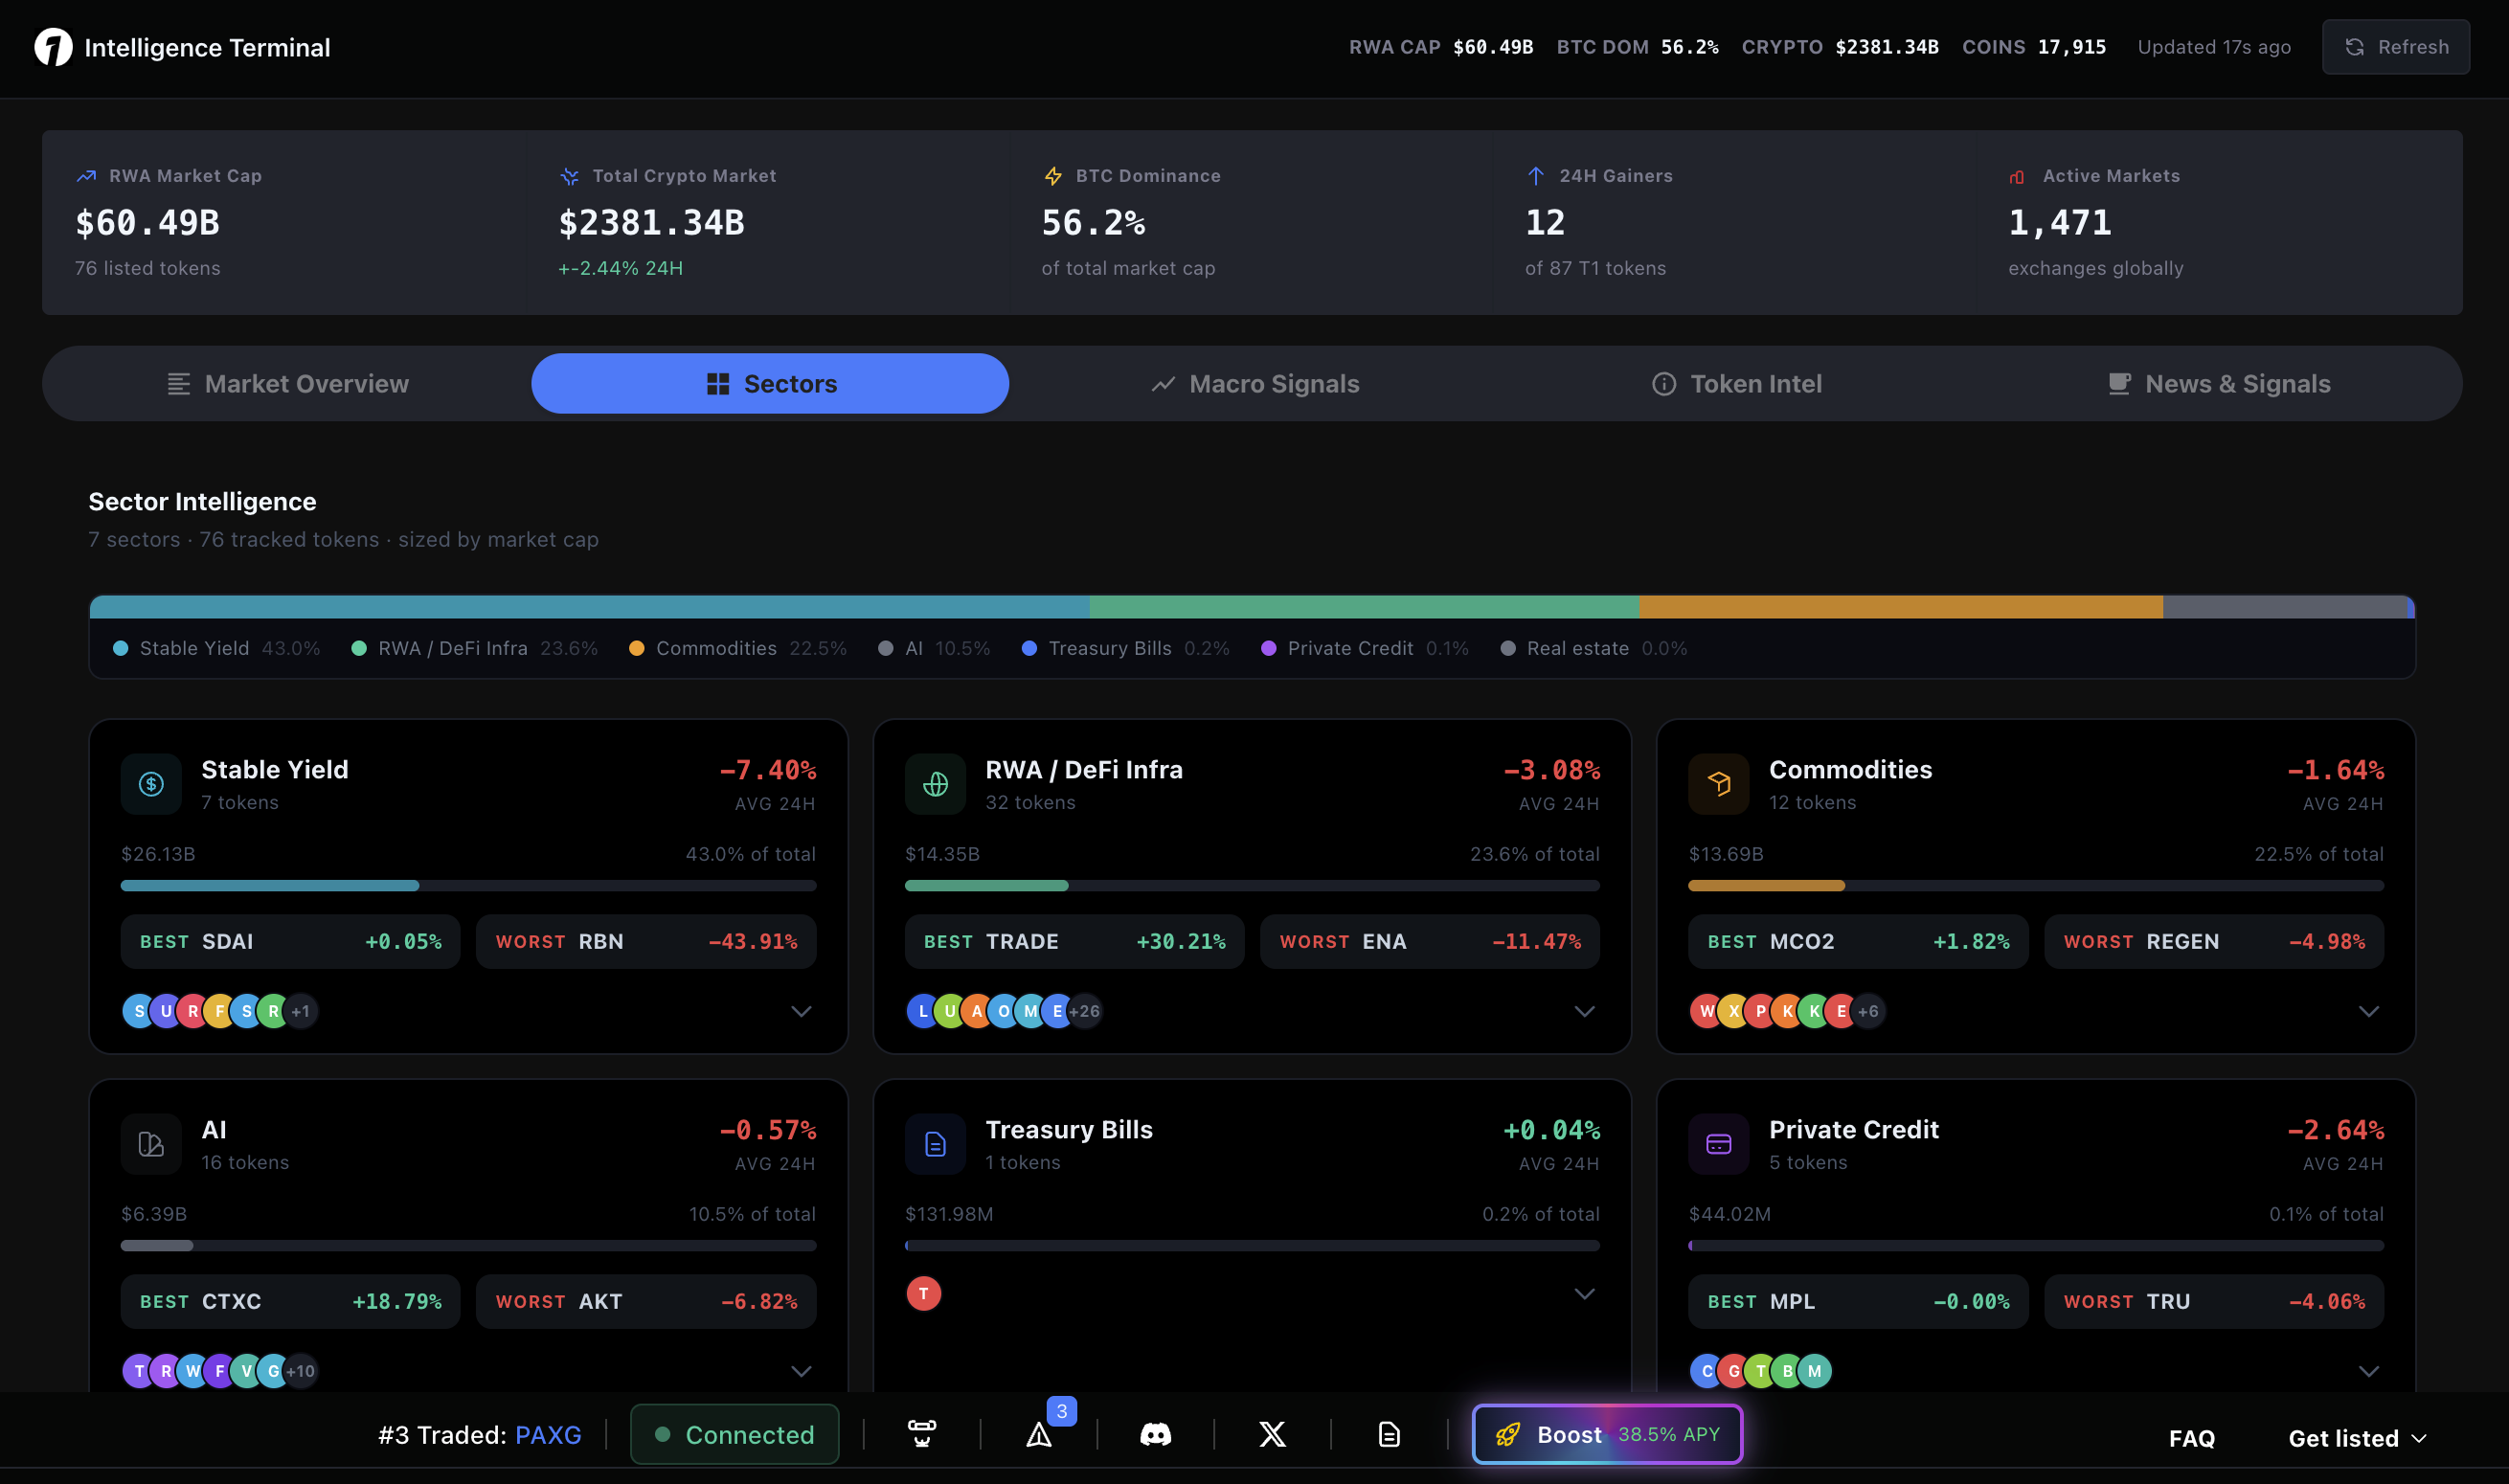This screenshot has width=2509, height=1484.
Task: Open the News & Signals tab
Action: (2220, 384)
